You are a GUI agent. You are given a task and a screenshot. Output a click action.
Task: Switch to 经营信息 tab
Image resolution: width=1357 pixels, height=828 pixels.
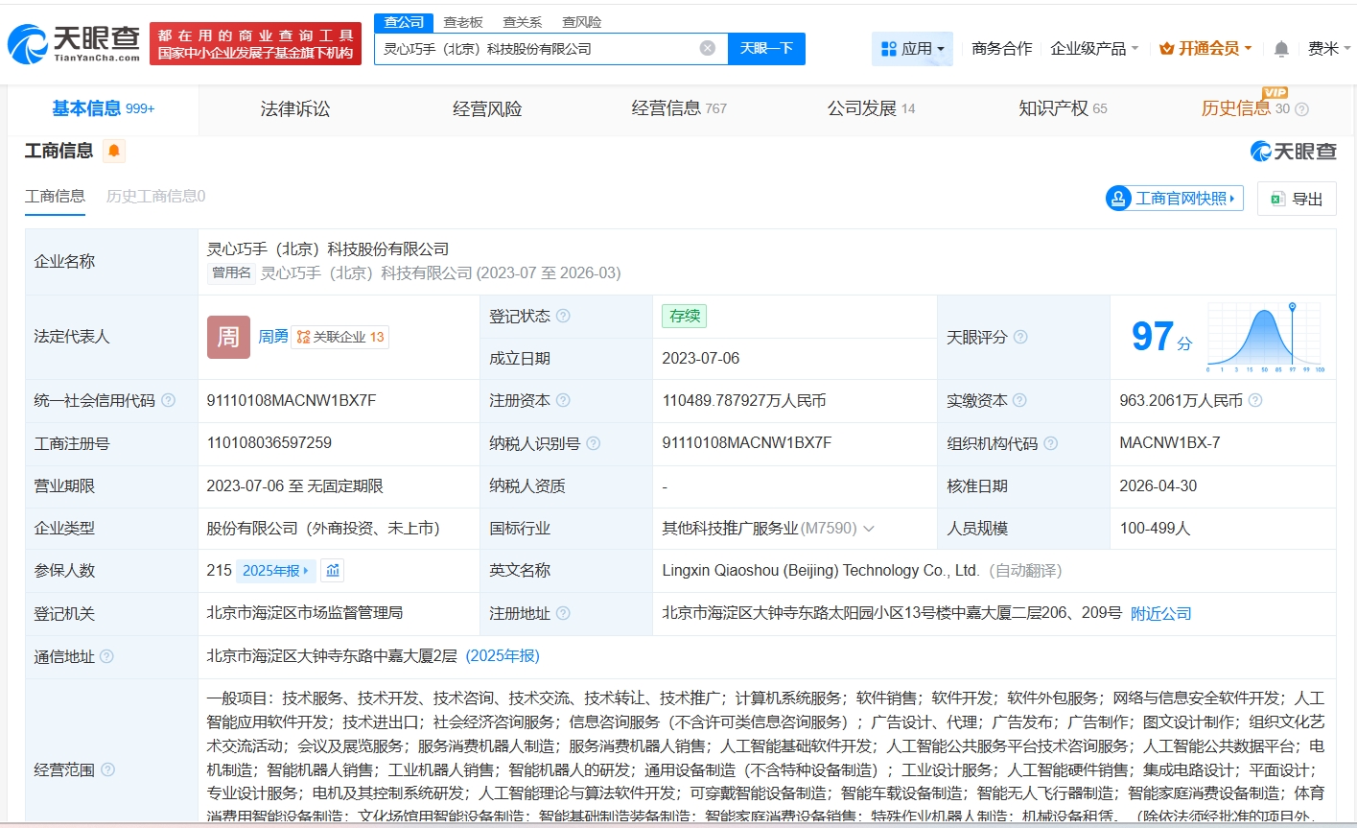679,108
